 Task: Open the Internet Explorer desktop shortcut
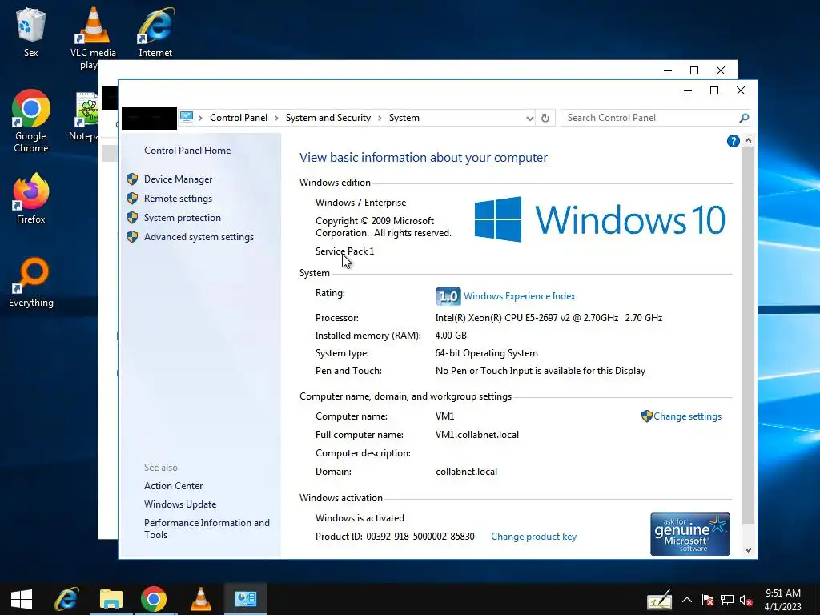click(x=155, y=31)
